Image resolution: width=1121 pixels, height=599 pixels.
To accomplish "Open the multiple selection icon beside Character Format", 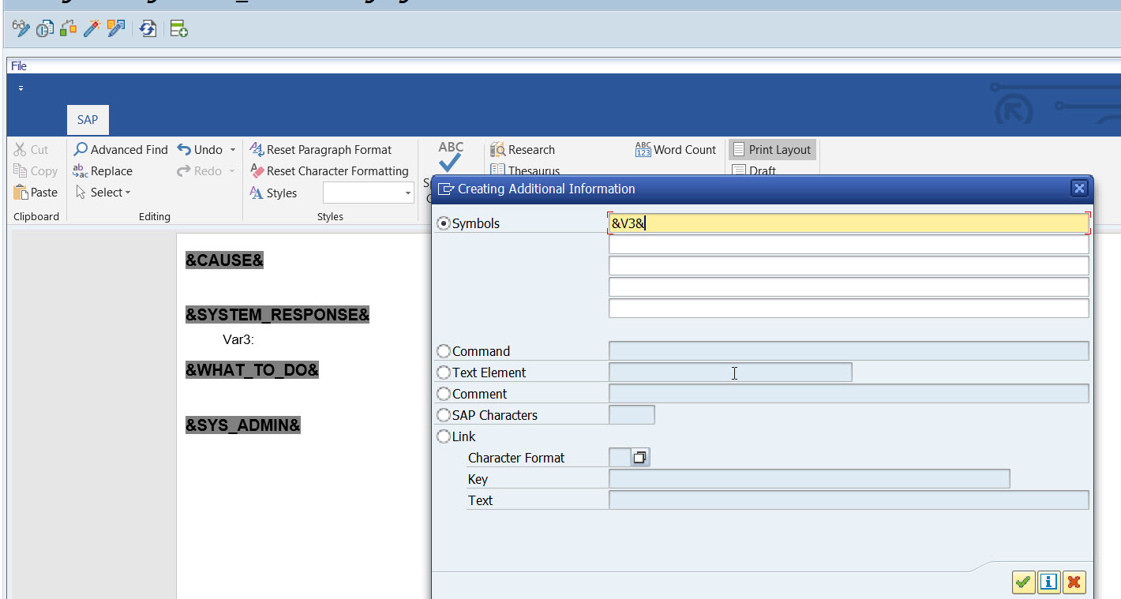I will [640, 456].
